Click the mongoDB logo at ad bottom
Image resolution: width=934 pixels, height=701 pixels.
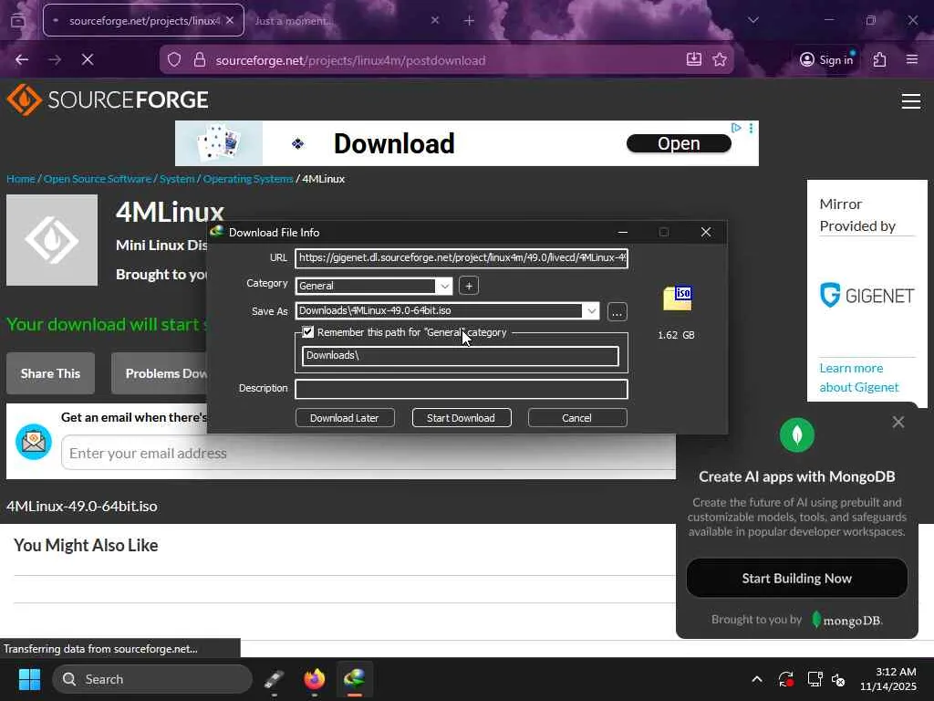coord(846,620)
